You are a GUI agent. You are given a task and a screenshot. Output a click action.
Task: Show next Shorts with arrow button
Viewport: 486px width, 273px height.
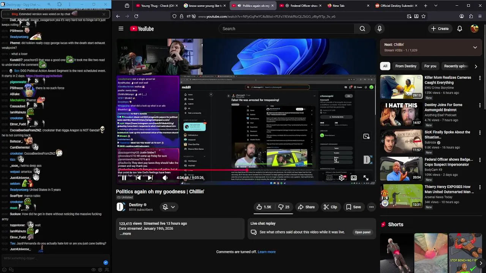[x=481, y=263]
